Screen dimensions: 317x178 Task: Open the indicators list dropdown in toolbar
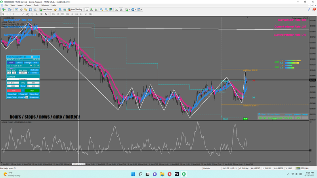(x=127, y=9)
